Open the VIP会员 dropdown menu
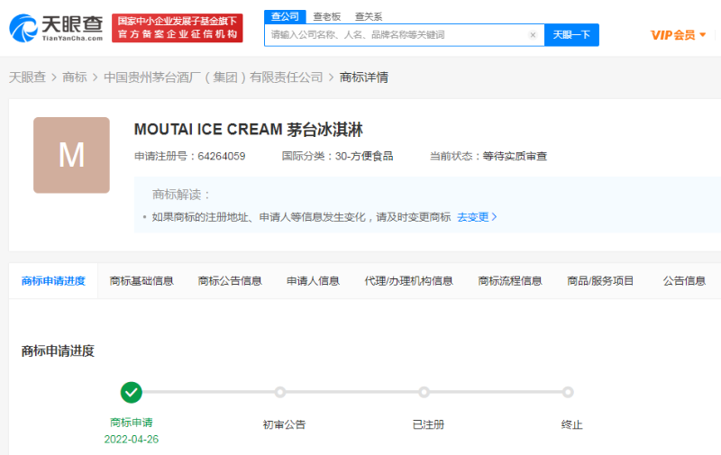721x455 pixels. (x=678, y=35)
